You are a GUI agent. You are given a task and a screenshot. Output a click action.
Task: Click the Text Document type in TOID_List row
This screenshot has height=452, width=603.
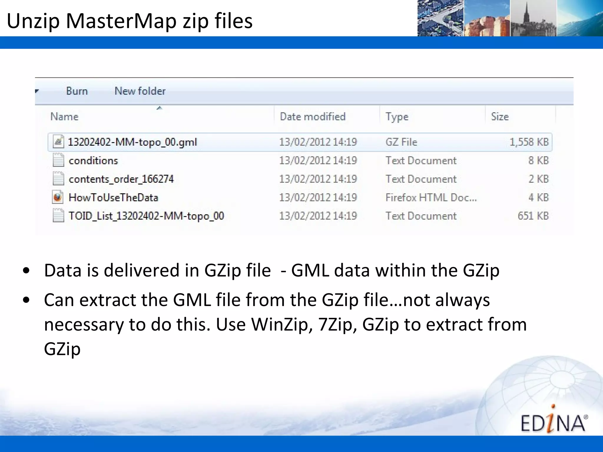pyautogui.click(x=421, y=216)
